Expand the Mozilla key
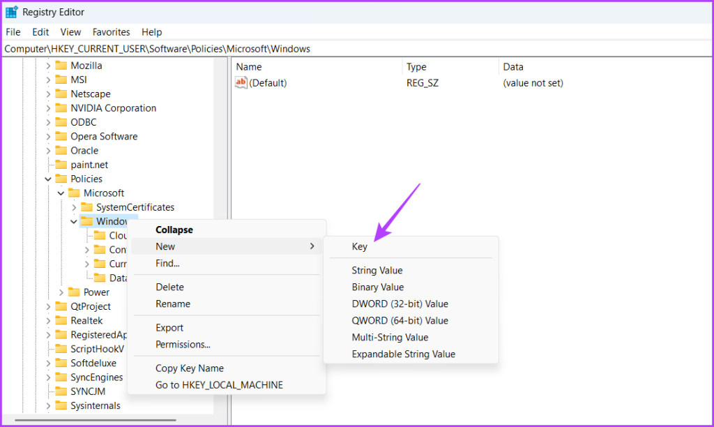Viewport: 714px width, 427px height. tap(48, 66)
